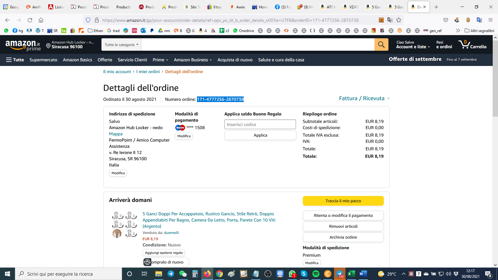Image resolution: width=498 pixels, height=280 pixels.
Task: Click the Save to Pocket icon
Action: [446, 20]
